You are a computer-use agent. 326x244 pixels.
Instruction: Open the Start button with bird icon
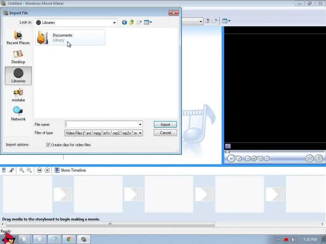(8, 239)
